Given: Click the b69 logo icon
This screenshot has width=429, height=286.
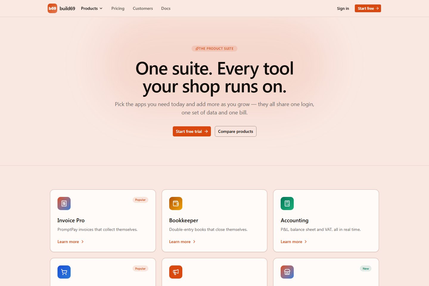Looking at the screenshot, I should coord(52,8).
